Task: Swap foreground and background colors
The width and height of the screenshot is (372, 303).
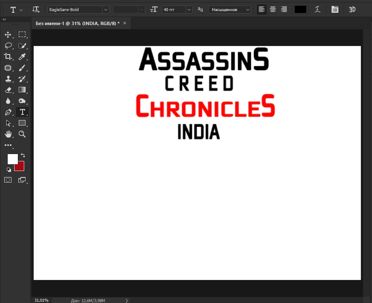Action: (x=23, y=156)
